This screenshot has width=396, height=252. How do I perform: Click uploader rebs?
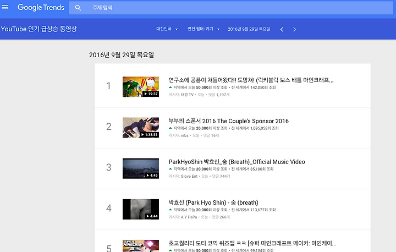click(x=185, y=135)
